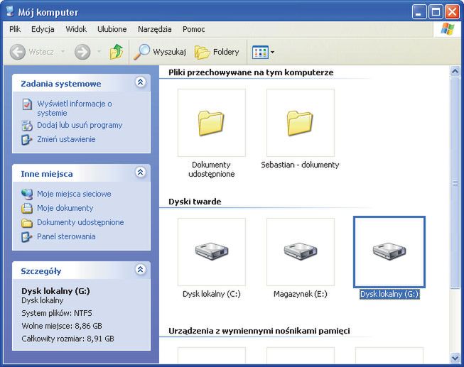Open the Widok menu
Image resolution: width=464 pixels, height=367 pixels.
coord(76,29)
